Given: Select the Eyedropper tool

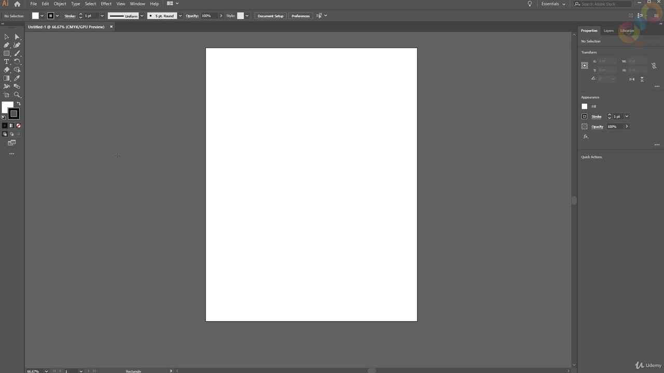Looking at the screenshot, I should (17, 78).
